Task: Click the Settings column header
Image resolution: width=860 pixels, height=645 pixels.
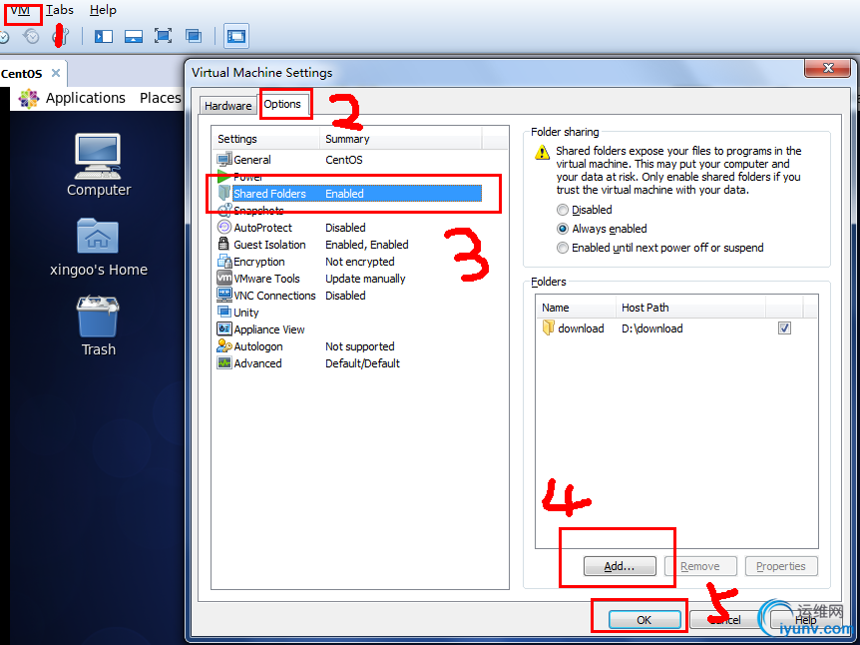Action: (265, 139)
